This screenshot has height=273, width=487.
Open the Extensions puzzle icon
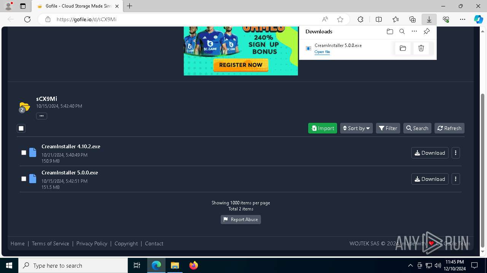(360, 19)
